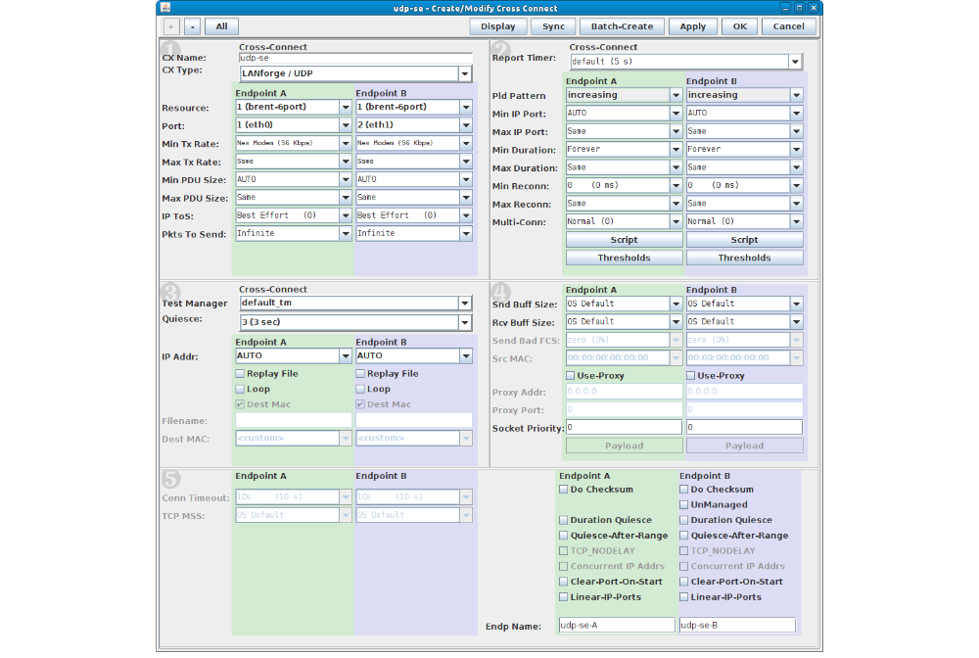Expand the Test Manager dropdown
Image resolution: width=979 pixels, height=658 pixels.
[x=464, y=304]
